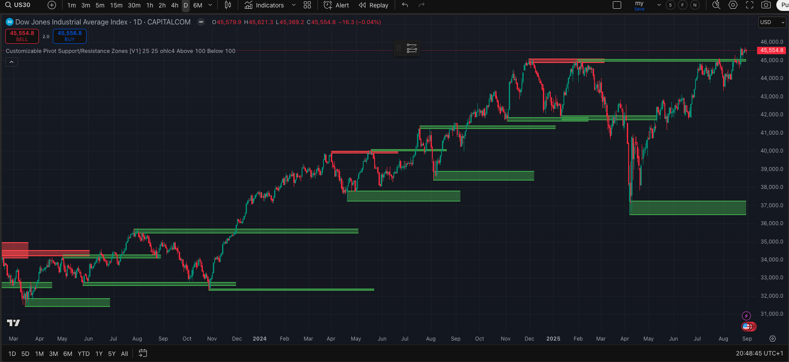Click the spread value 2.0 between sell and buy
789x362 pixels.
(46, 37)
